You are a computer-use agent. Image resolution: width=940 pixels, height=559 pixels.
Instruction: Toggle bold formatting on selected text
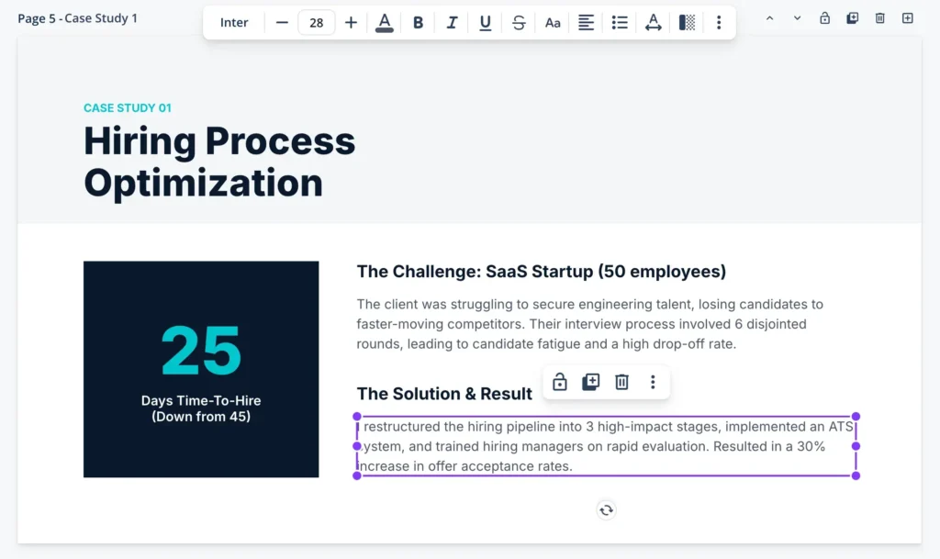418,22
